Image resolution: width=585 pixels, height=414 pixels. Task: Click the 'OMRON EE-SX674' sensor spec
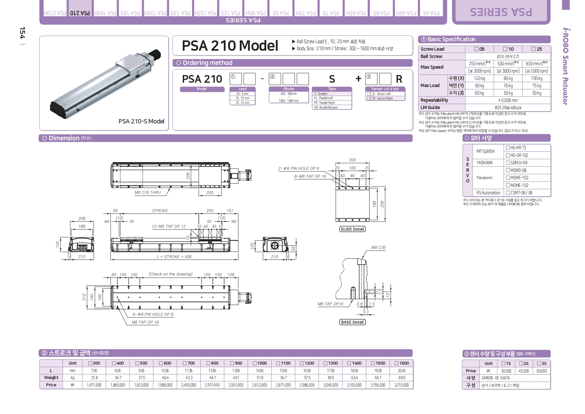(x=496, y=378)
